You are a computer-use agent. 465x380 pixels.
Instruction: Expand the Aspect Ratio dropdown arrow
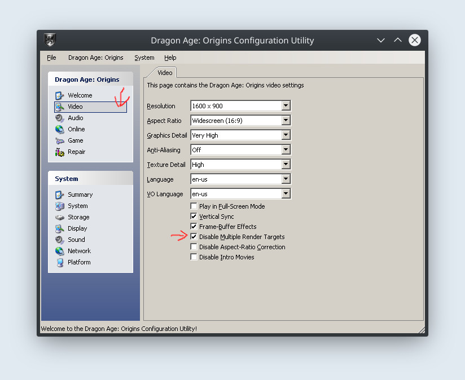286,120
